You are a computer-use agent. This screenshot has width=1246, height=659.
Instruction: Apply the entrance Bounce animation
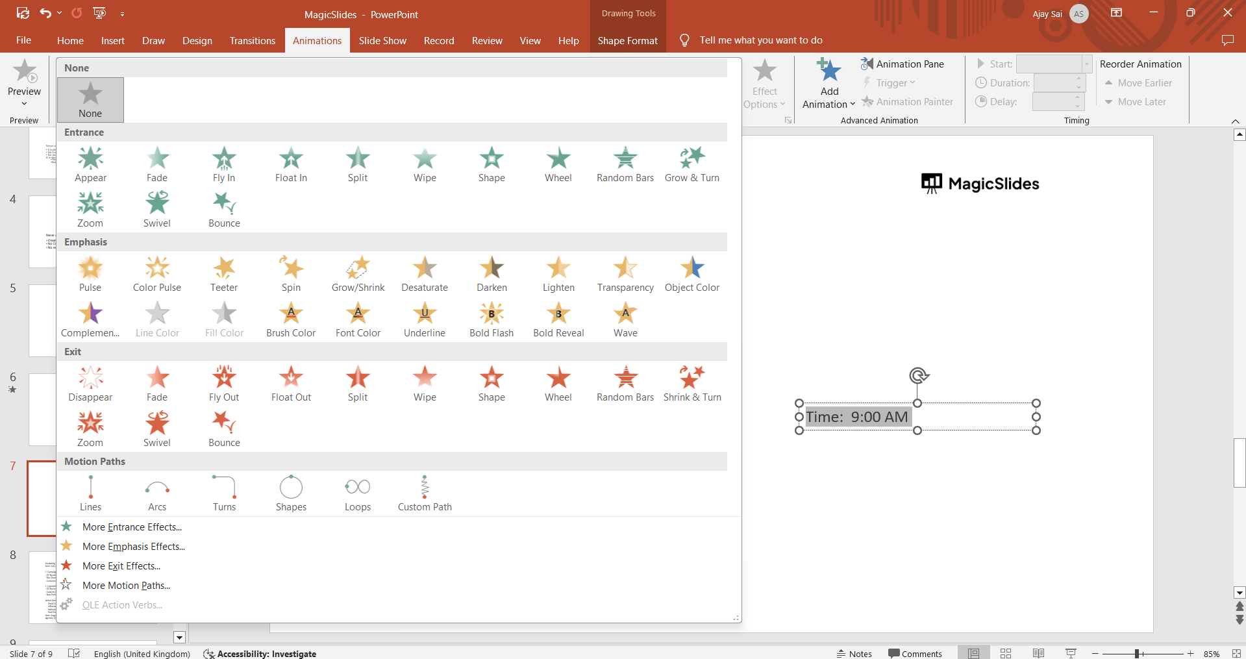(224, 210)
